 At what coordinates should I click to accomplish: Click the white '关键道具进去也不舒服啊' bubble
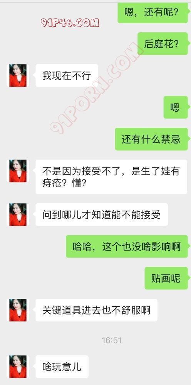[x=97, y=310]
